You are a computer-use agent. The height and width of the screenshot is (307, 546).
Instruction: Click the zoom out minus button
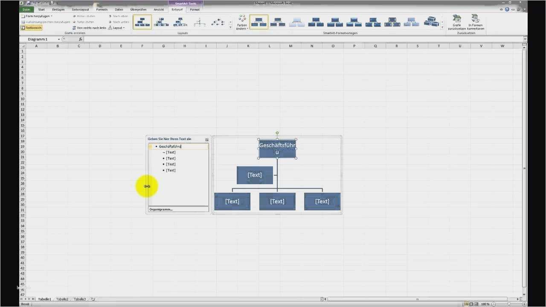[494, 304]
